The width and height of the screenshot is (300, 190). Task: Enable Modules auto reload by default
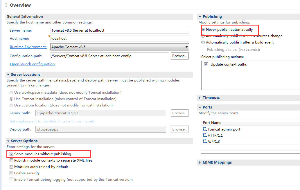[12, 167]
